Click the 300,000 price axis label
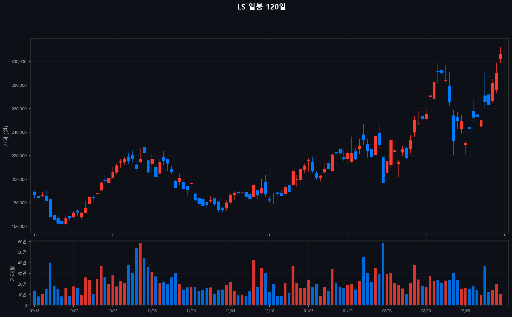Screen dimensions: 512x317 pyautogui.click(x=19, y=62)
